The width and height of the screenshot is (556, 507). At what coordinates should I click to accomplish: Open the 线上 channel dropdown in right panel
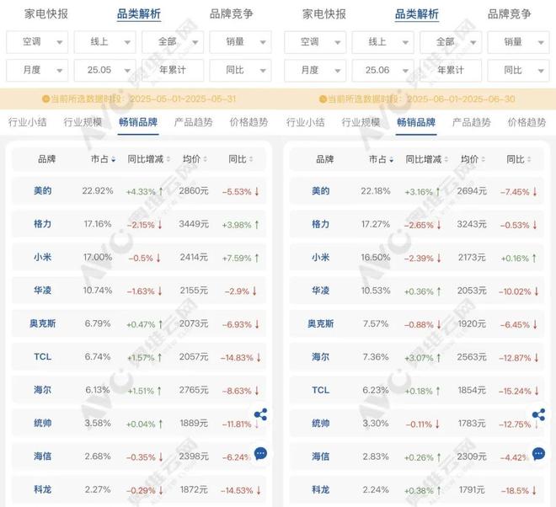coord(383,42)
